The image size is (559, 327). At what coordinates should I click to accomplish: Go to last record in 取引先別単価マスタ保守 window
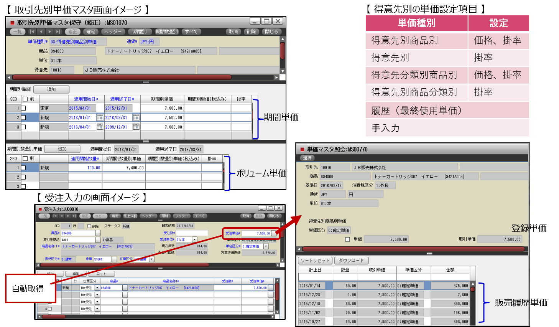pos(58,32)
